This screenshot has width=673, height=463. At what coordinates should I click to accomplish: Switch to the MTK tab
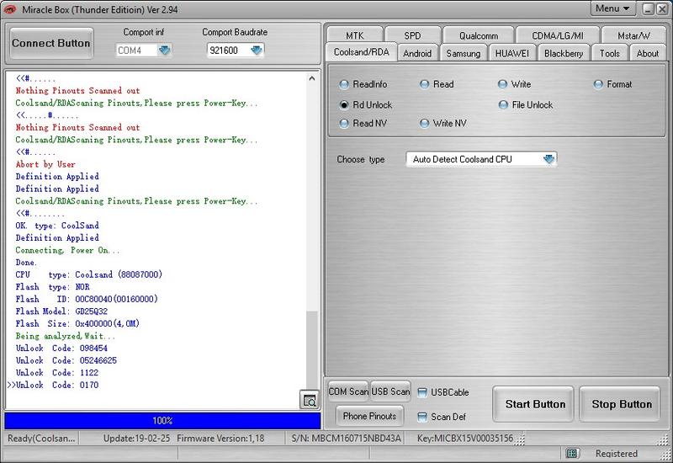(x=354, y=35)
